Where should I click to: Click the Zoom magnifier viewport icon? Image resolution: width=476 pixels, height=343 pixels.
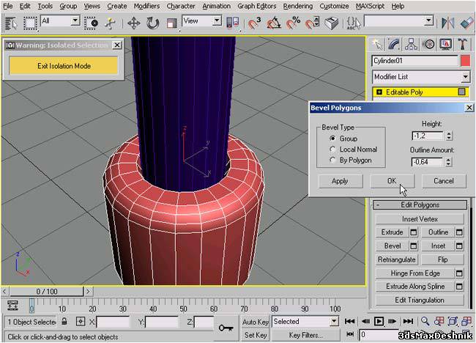(x=425, y=321)
